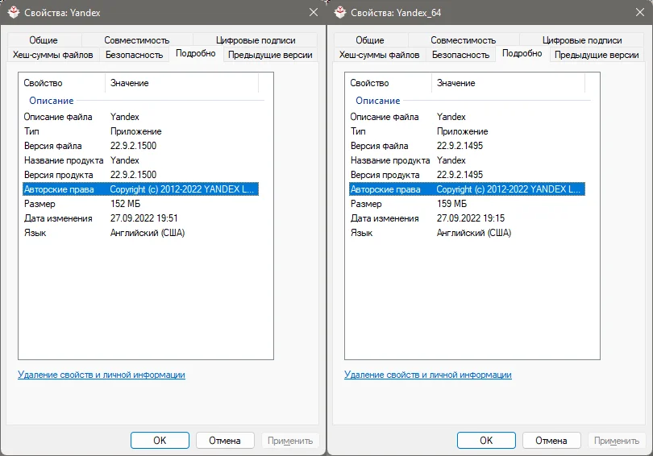This screenshot has width=653, height=456.
Task: Click OK in the Yandex window
Action: 160,440
